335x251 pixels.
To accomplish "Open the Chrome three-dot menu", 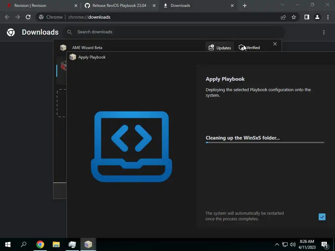I will pyautogui.click(x=328, y=17).
